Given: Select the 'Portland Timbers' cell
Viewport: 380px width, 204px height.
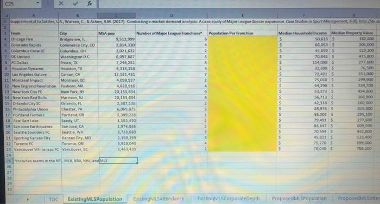Looking at the screenshot, I should pyautogui.click(x=37, y=115).
